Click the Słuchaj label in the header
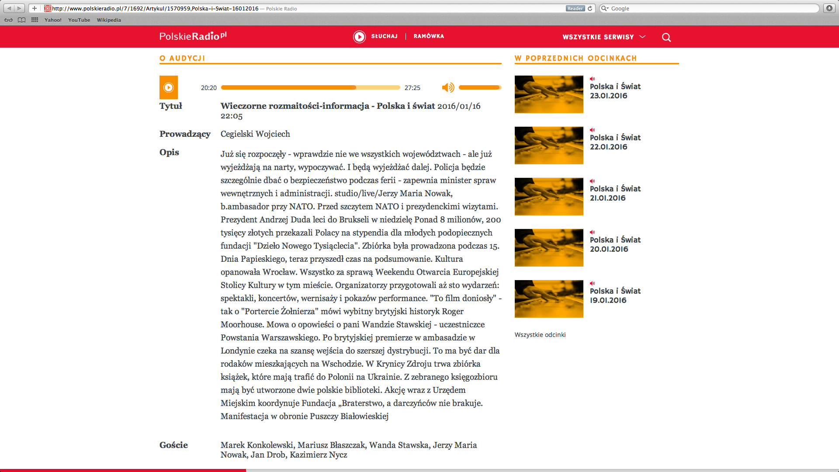 tap(385, 36)
